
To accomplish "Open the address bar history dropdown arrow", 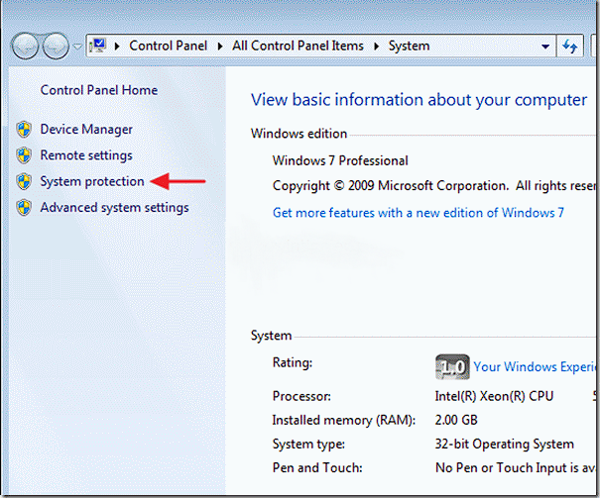I will [x=544, y=47].
